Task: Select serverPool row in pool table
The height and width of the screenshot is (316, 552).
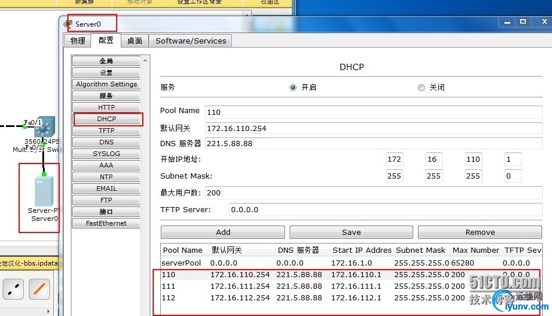Action: [351, 263]
